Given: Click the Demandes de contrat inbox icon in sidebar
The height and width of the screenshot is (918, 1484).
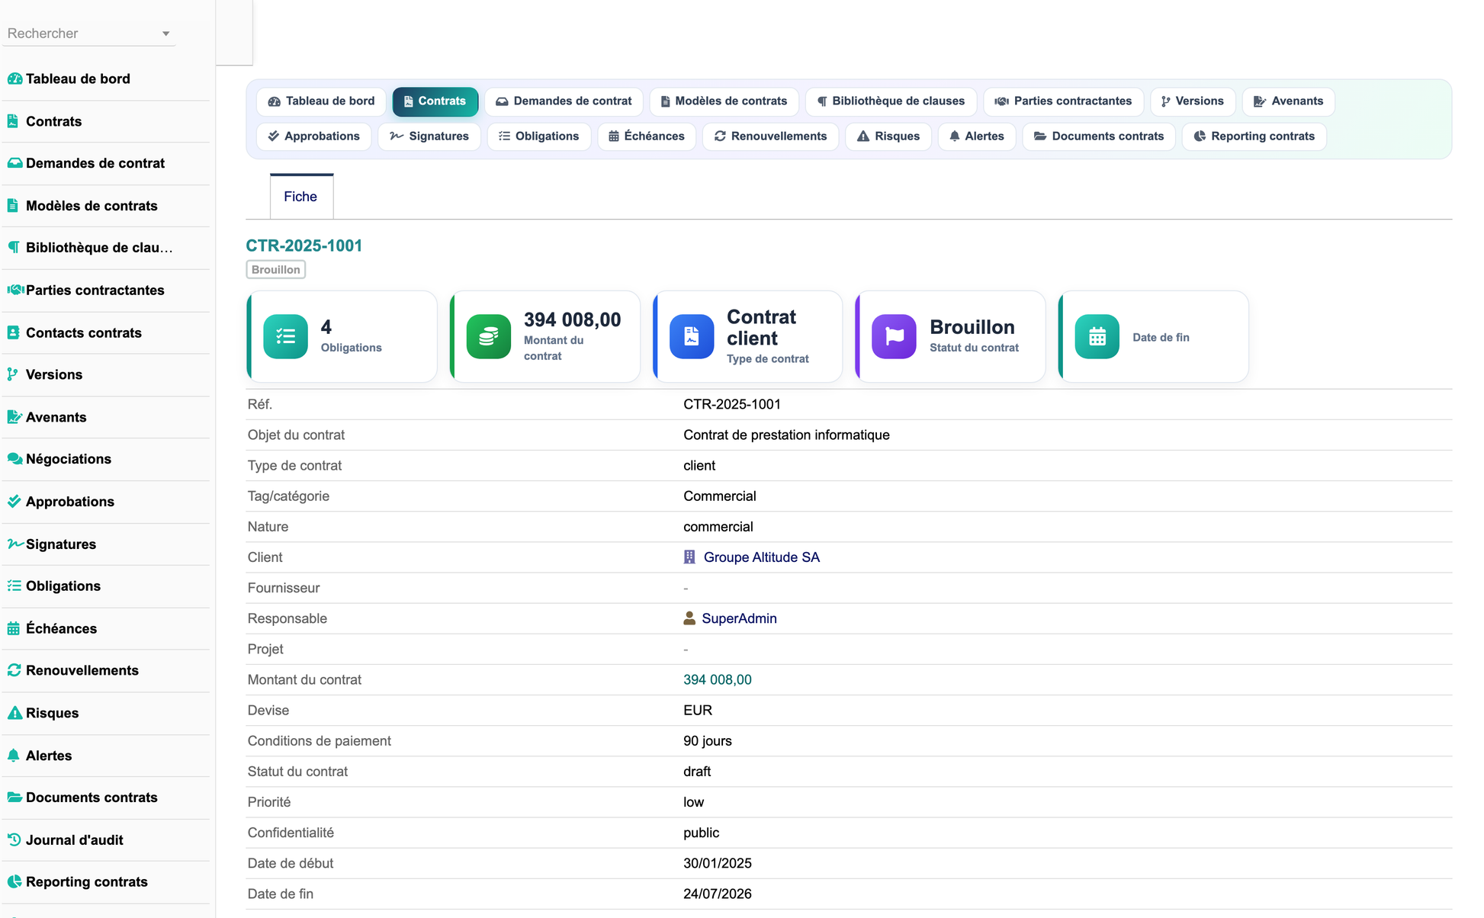Looking at the screenshot, I should pyautogui.click(x=14, y=163).
